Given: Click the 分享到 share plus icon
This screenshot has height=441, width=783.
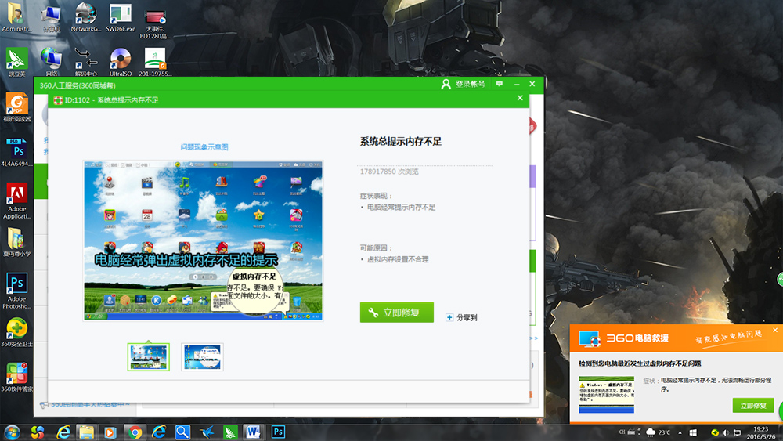Looking at the screenshot, I should point(449,317).
